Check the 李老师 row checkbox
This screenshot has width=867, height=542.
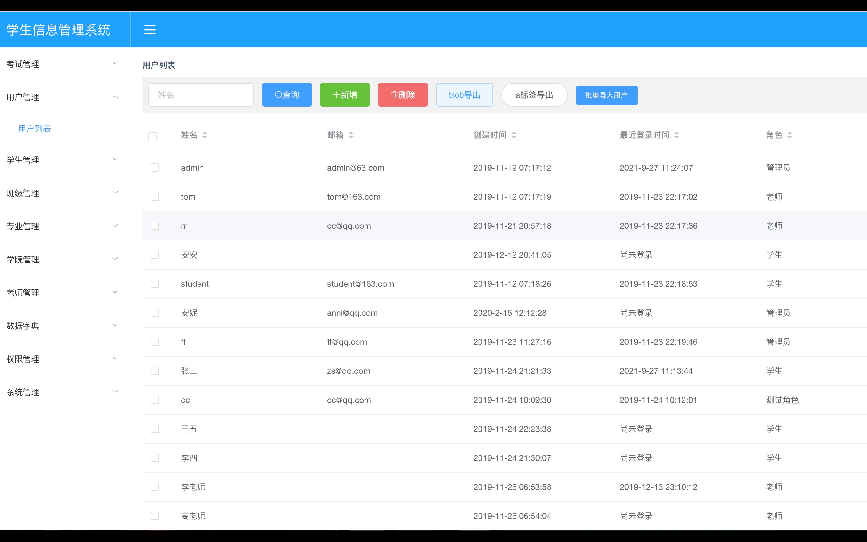click(155, 487)
